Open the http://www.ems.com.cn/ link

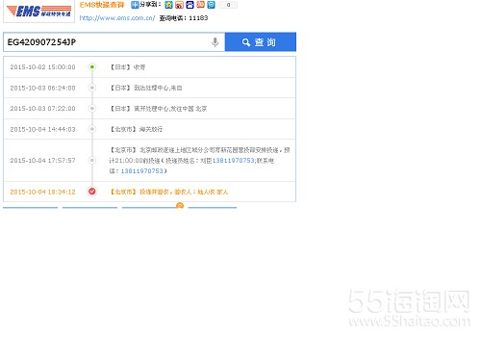(x=117, y=18)
